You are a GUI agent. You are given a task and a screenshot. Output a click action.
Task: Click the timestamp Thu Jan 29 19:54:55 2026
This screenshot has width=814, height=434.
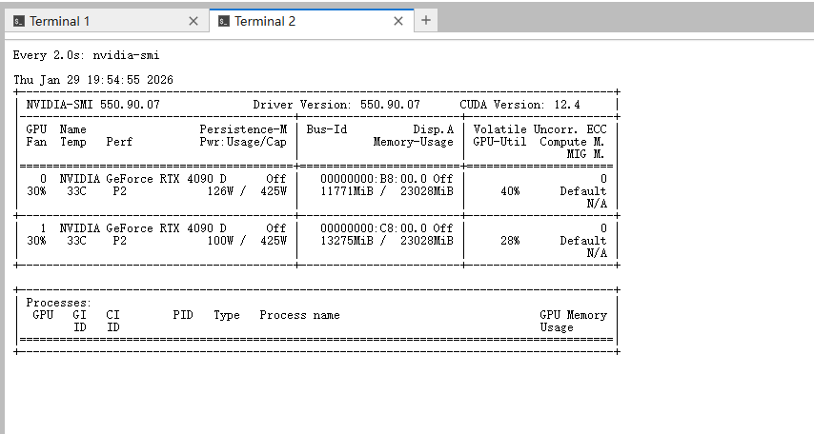point(93,80)
